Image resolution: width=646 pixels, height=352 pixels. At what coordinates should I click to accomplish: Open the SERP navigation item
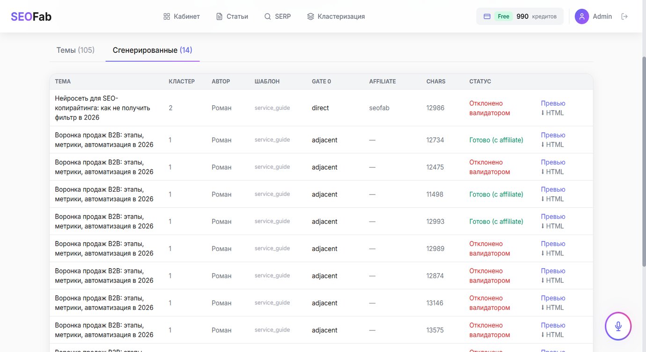278,16
